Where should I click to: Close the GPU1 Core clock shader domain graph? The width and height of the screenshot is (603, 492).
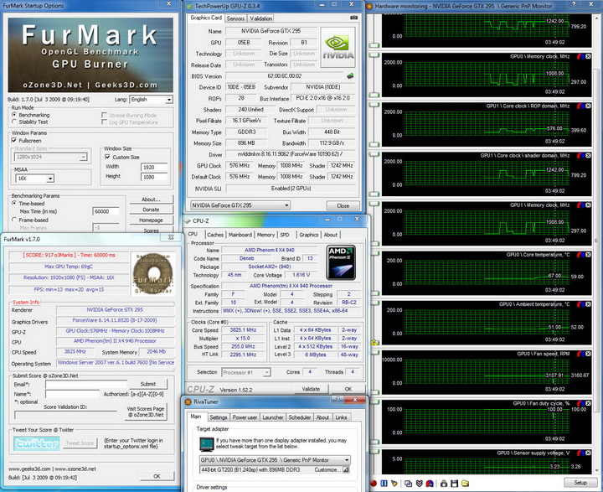click(x=588, y=156)
